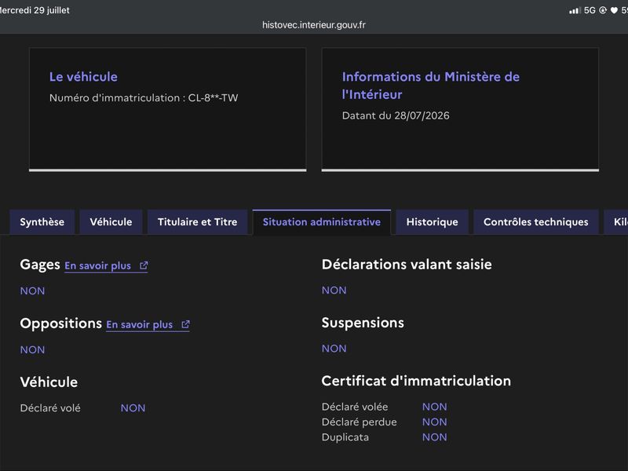Open the partially visible Kilométrage tab
Image resolution: width=628 pixels, height=471 pixels.
point(616,222)
